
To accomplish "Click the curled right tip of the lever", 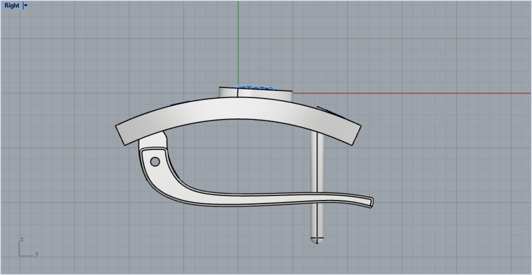I will pyautogui.click(x=370, y=202).
